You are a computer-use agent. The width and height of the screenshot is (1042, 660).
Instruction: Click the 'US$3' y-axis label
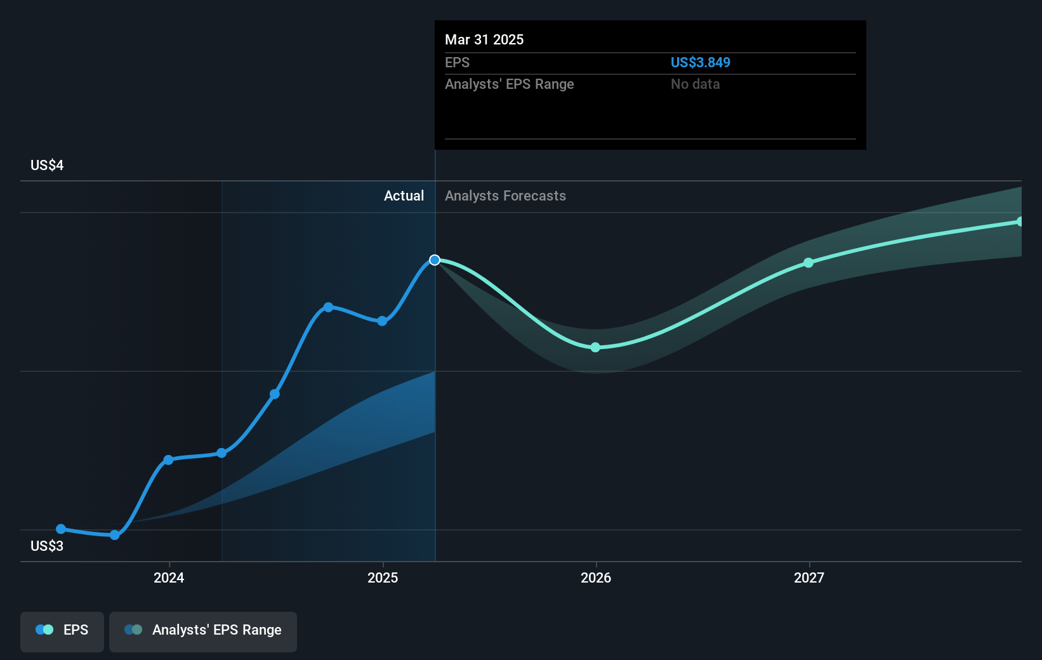47,546
